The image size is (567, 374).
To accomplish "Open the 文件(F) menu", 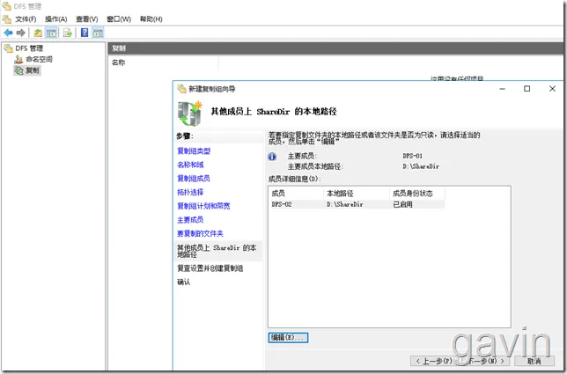I will point(26,18).
